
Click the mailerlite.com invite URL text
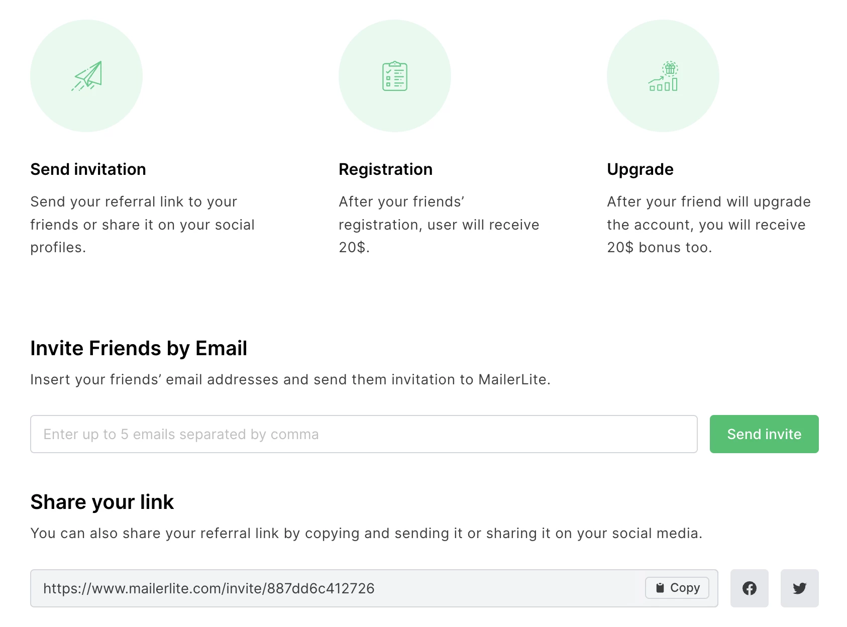click(208, 588)
